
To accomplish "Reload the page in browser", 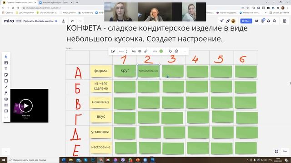I will (x=13, y=8).
